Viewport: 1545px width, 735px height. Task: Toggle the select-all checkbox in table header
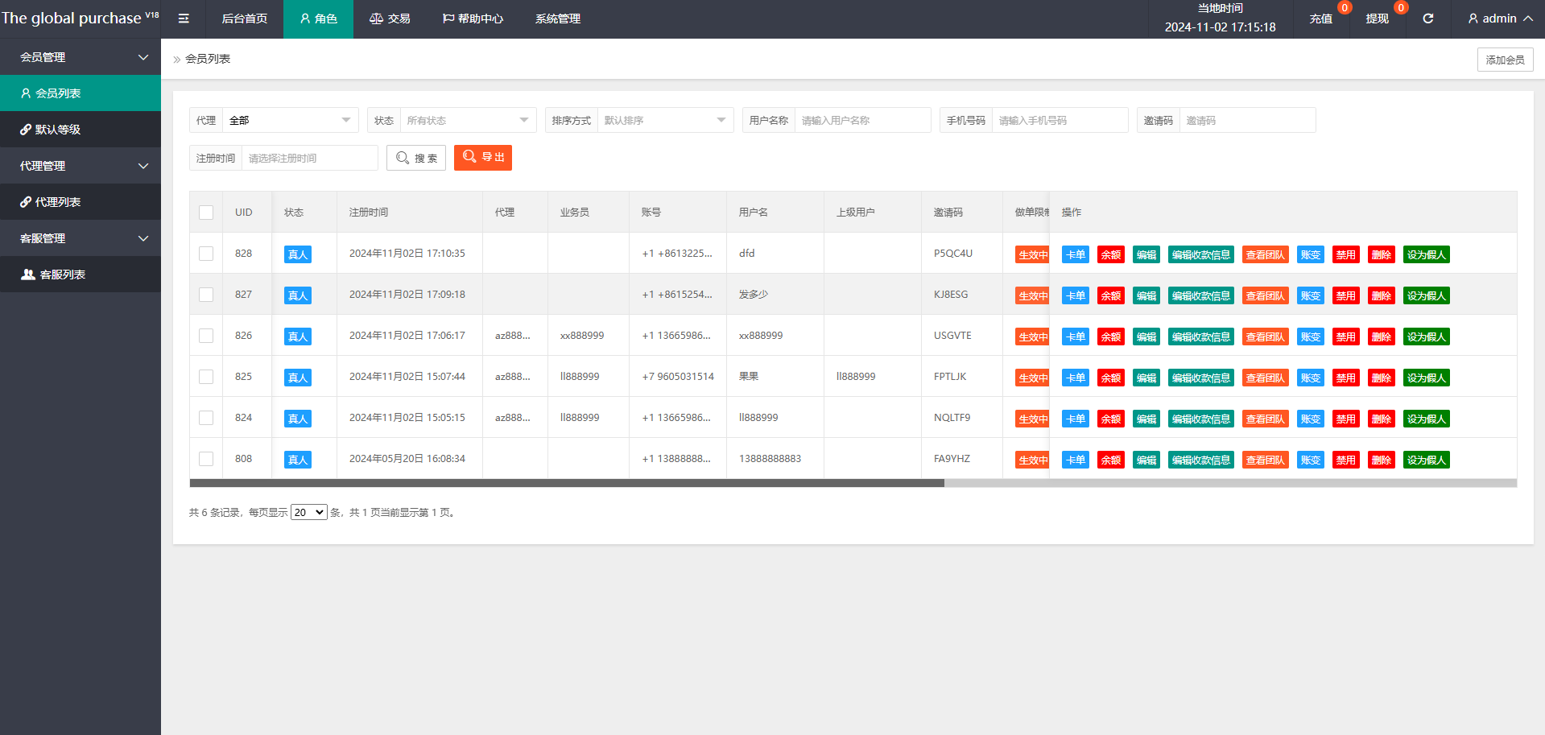pos(206,213)
